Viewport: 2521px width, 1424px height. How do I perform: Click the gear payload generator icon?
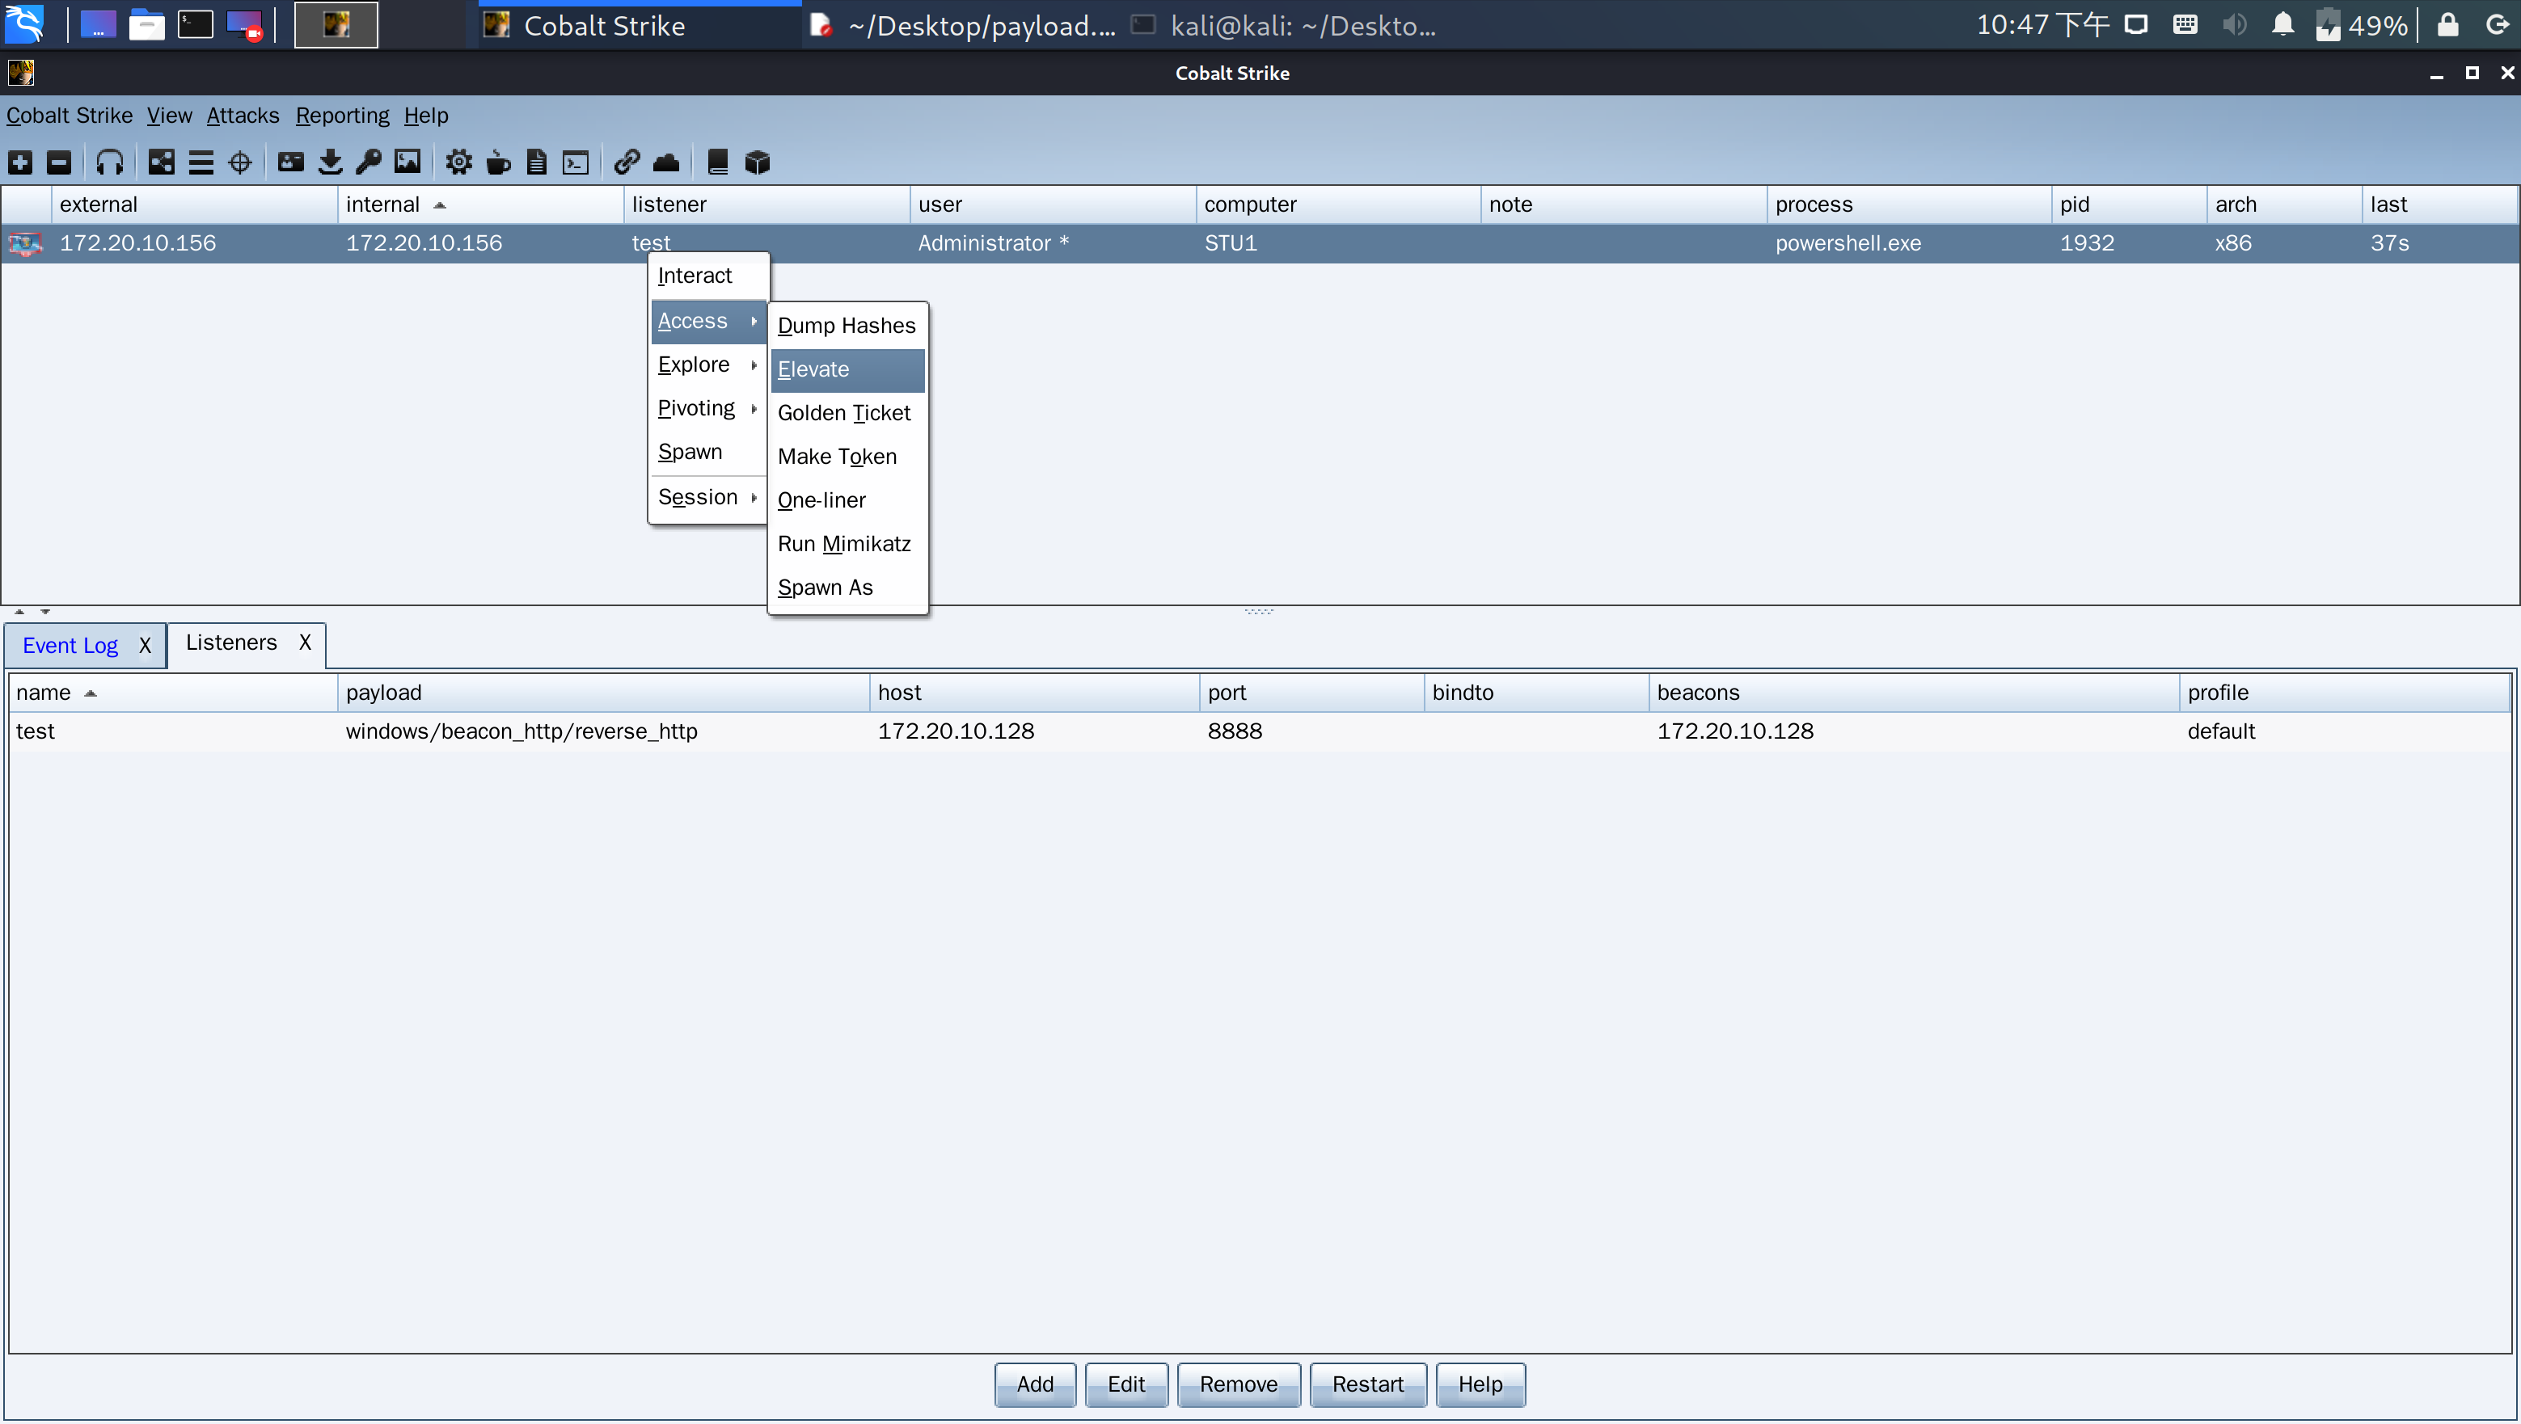click(458, 162)
